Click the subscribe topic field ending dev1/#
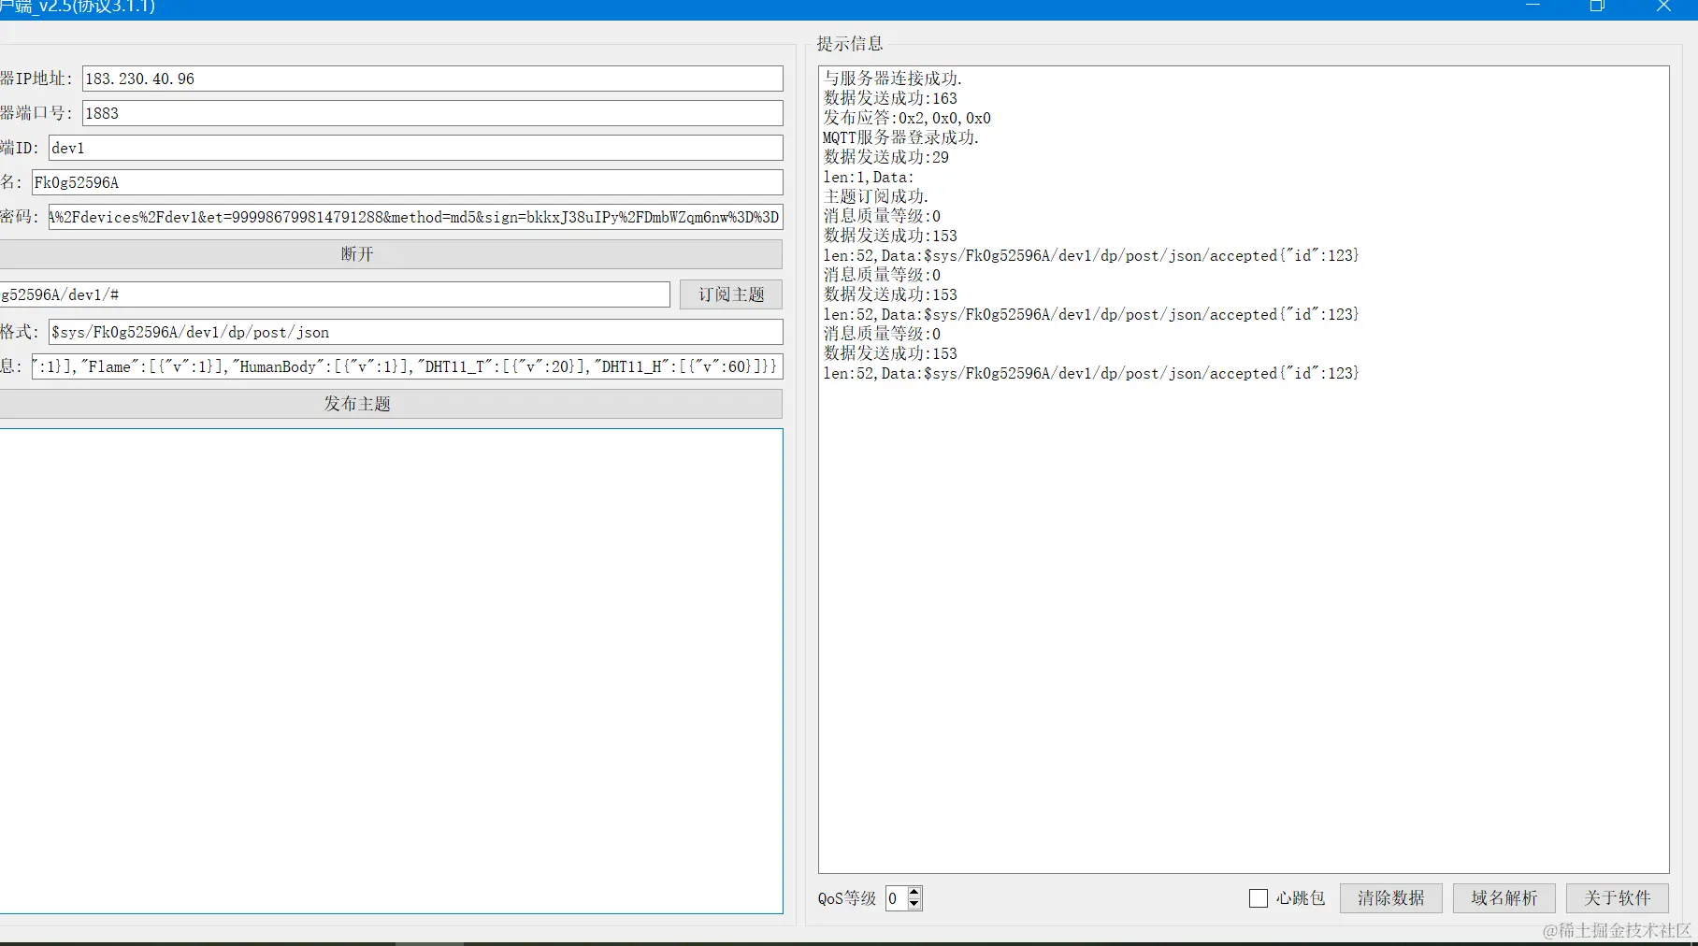 tap(334, 294)
